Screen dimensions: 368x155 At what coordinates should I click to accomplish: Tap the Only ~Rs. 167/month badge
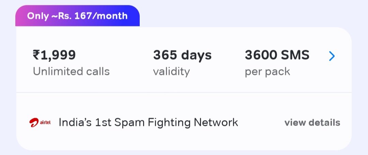coord(77,16)
